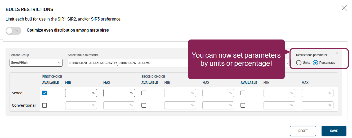Uncheck Sexed first choice available checkbox
This screenshot has height=138, width=352.
(x=44, y=93)
